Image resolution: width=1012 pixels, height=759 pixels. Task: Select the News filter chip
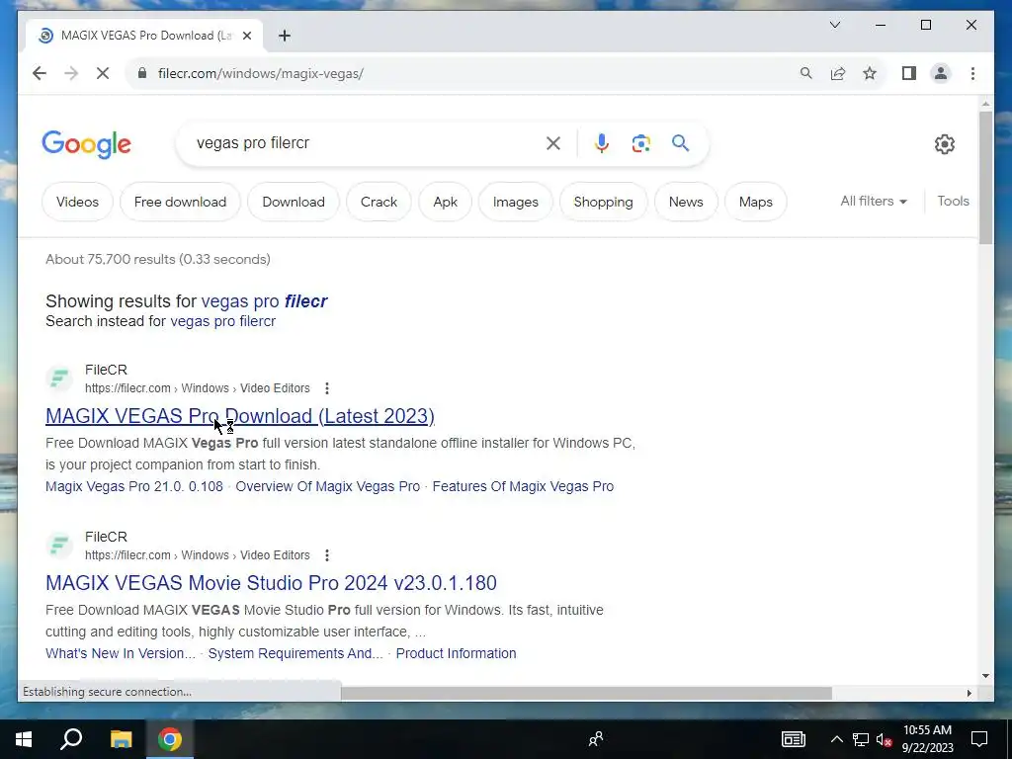pos(686,202)
